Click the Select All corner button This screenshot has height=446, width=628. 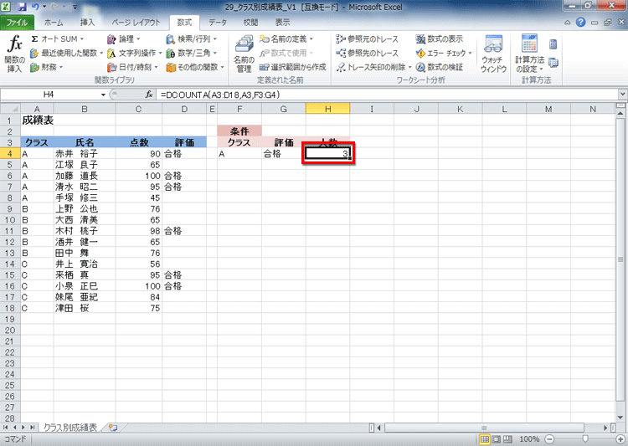click(10, 109)
